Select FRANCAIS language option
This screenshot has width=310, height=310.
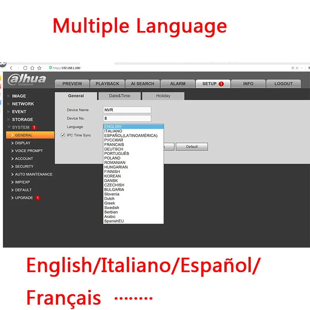tap(133, 145)
